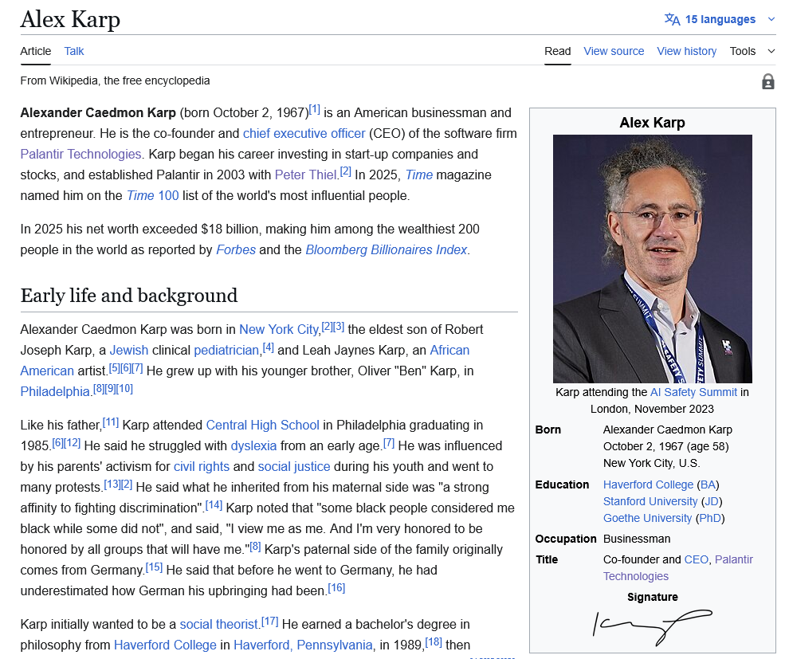The image size is (785, 659).
Task: Select the Article tab
Action: point(36,51)
